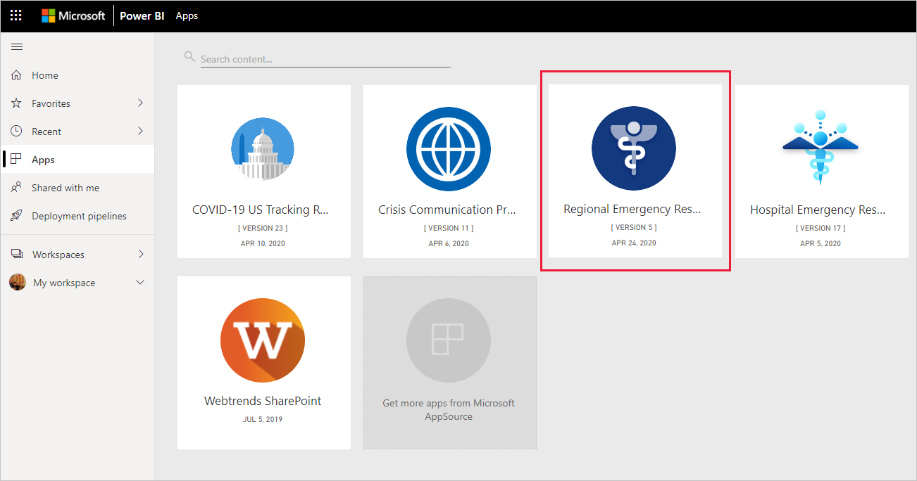Click the Search content input field
Screen dimensions: 917x481
tap(325, 59)
